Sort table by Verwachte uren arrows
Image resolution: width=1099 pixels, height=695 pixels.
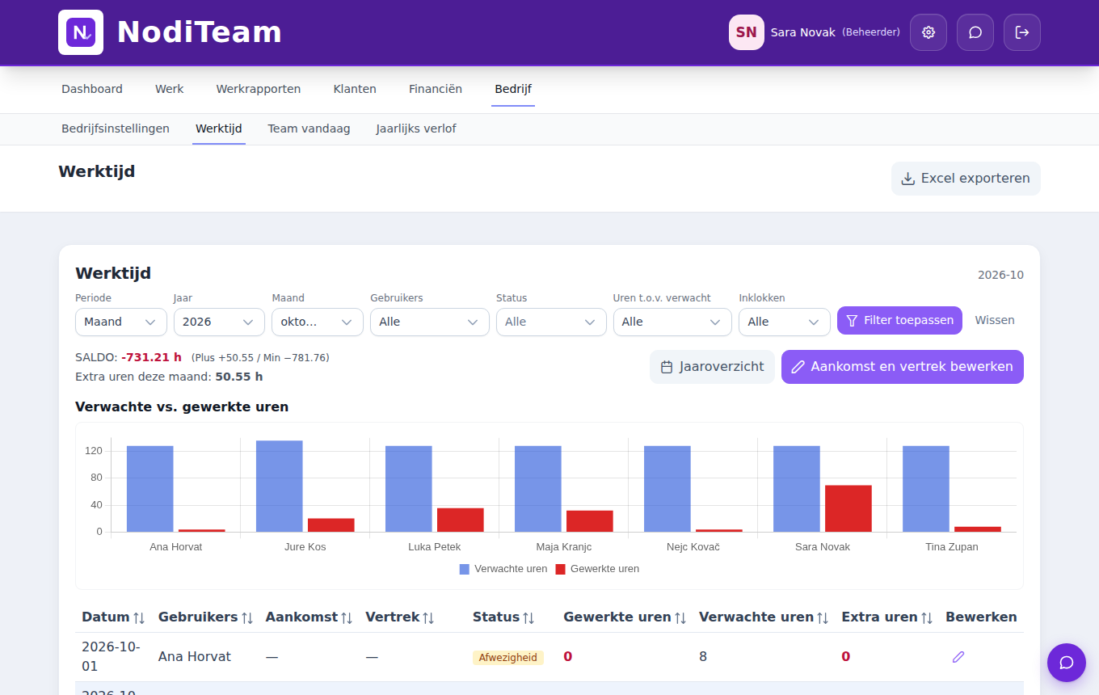click(823, 617)
